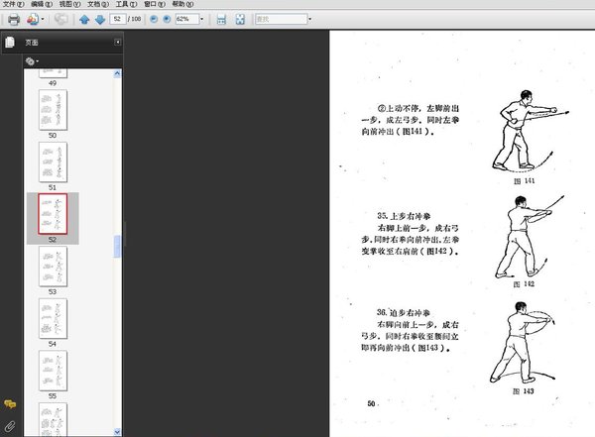Collapse the 页面 pages panel with the arrow button

[x=118, y=42]
